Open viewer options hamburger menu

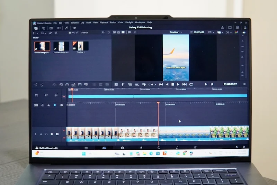tap(244, 84)
